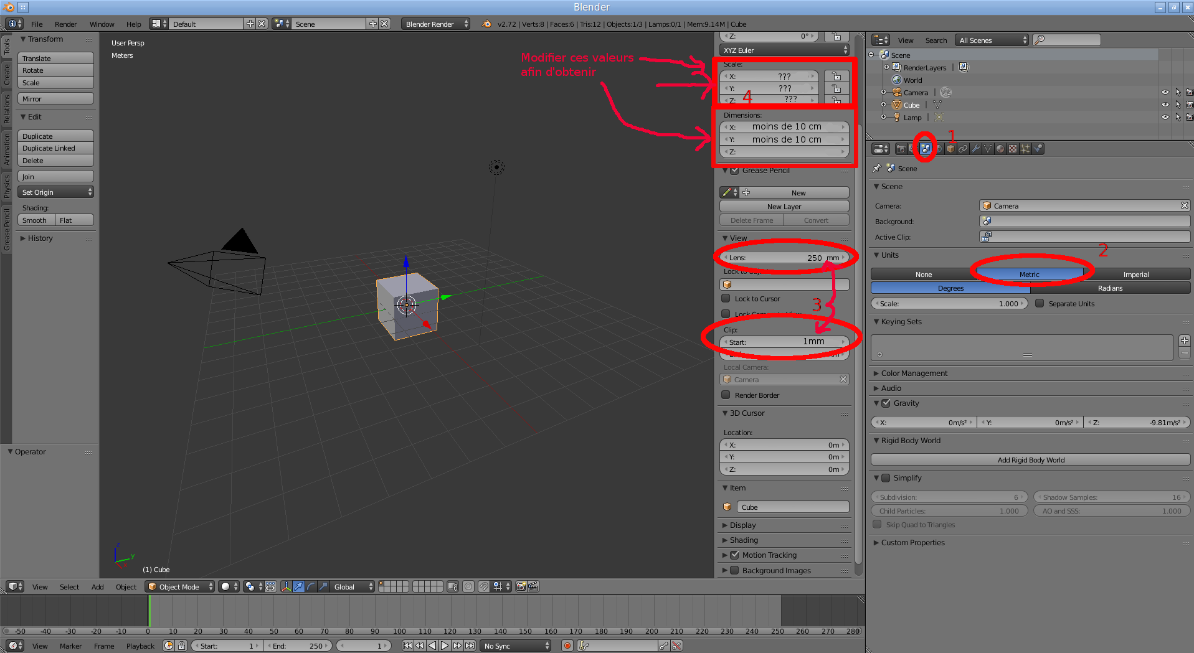Open the Modifiers wrench tab

point(975,149)
